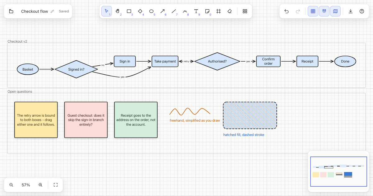373x196 pixels.
Task: Toggle the minimap panel
Action: [x=335, y=11]
